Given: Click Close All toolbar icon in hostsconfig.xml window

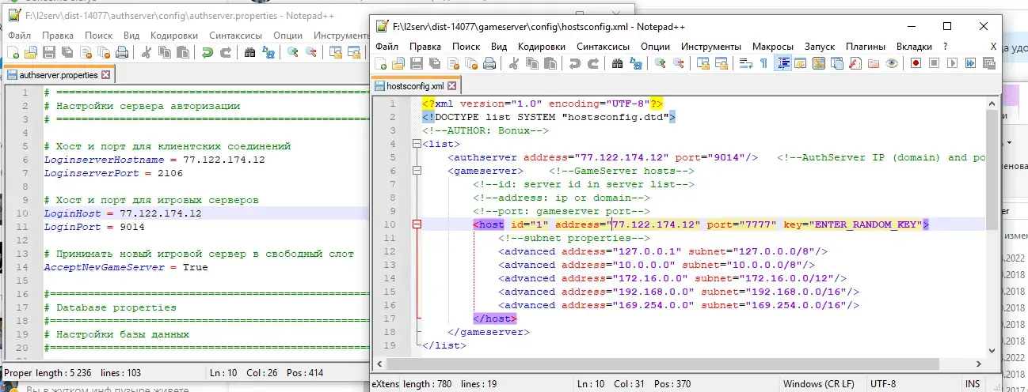Looking at the screenshot, I should click(471, 63).
